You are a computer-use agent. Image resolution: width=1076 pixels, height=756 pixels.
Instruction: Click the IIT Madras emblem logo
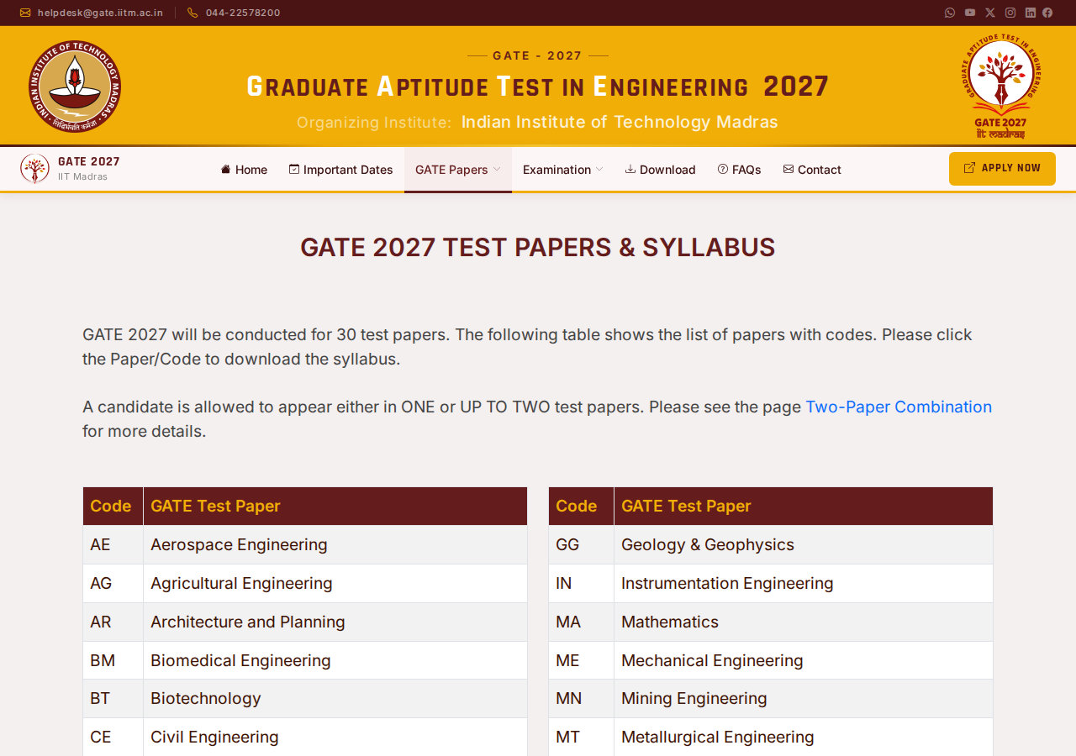tap(75, 87)
